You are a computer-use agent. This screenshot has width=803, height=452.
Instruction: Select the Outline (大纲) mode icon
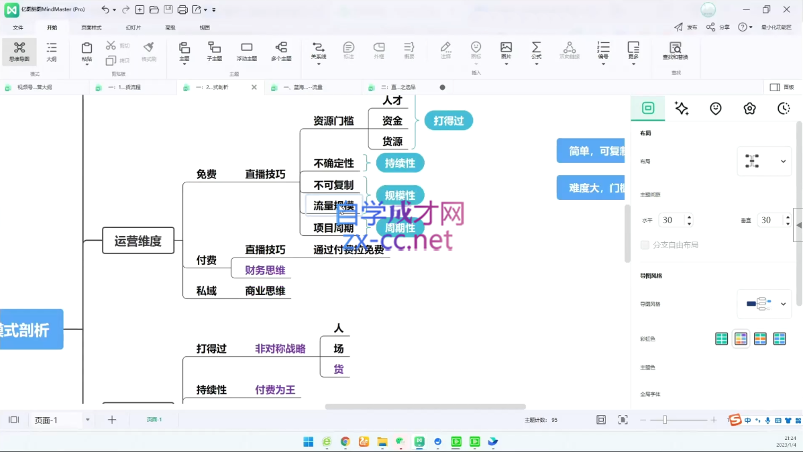[51, 52]
